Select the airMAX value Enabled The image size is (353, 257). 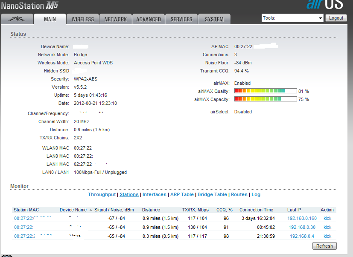(242, 83)
